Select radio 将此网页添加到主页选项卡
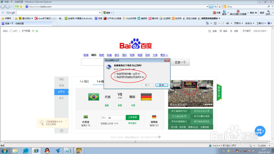Screen dimensions: 274x154 (115, 77)
